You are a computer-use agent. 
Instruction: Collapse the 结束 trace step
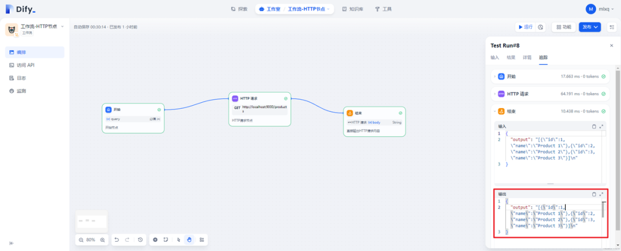tap(494, 111)
